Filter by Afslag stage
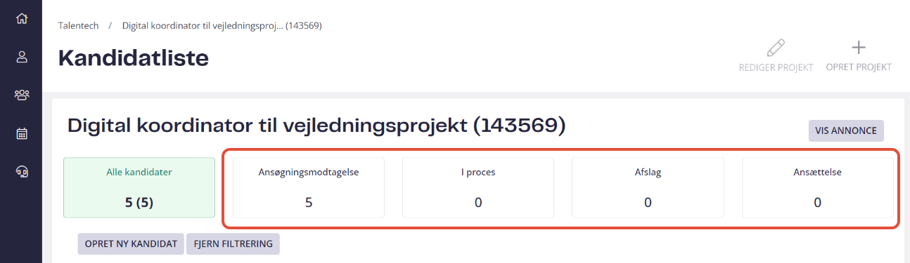The image size is (910, 263). [x=648, y=187]
